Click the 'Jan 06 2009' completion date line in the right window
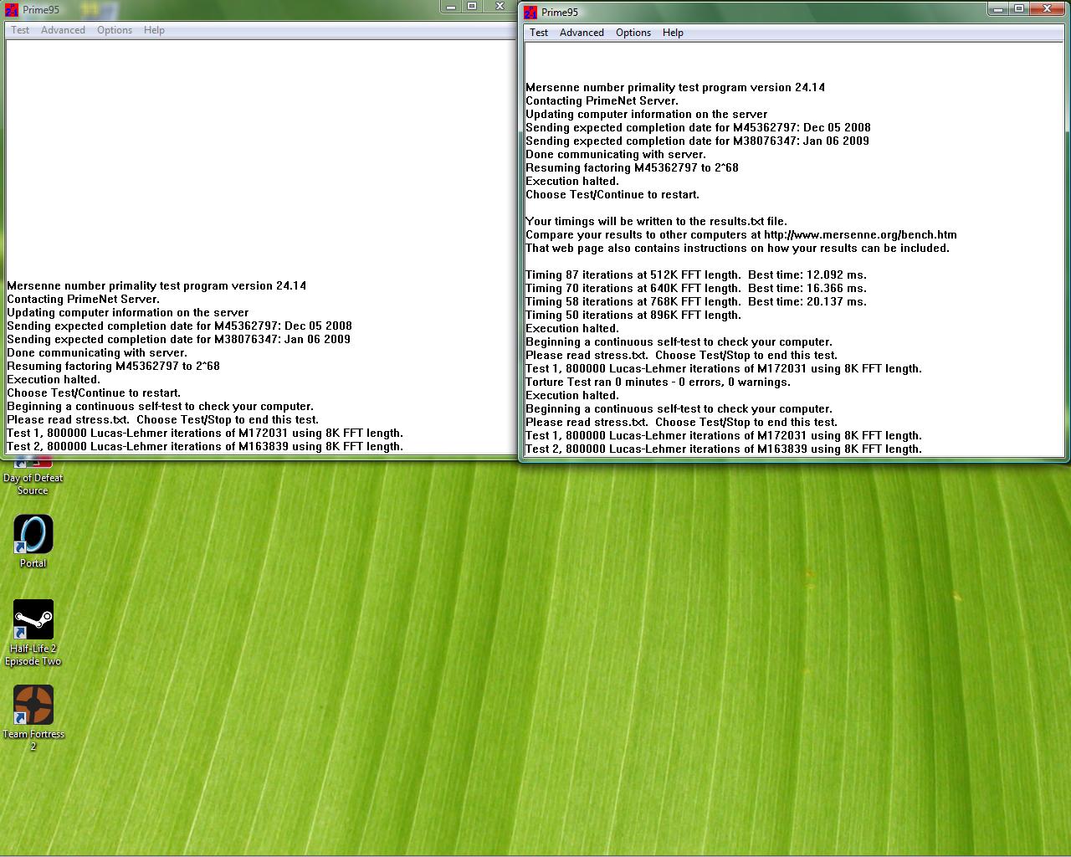 pyautogui.click(x=697, y=141)
